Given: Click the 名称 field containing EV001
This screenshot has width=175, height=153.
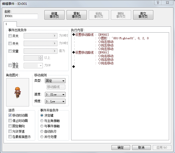Looking at the screenshot, I should 21,16.
